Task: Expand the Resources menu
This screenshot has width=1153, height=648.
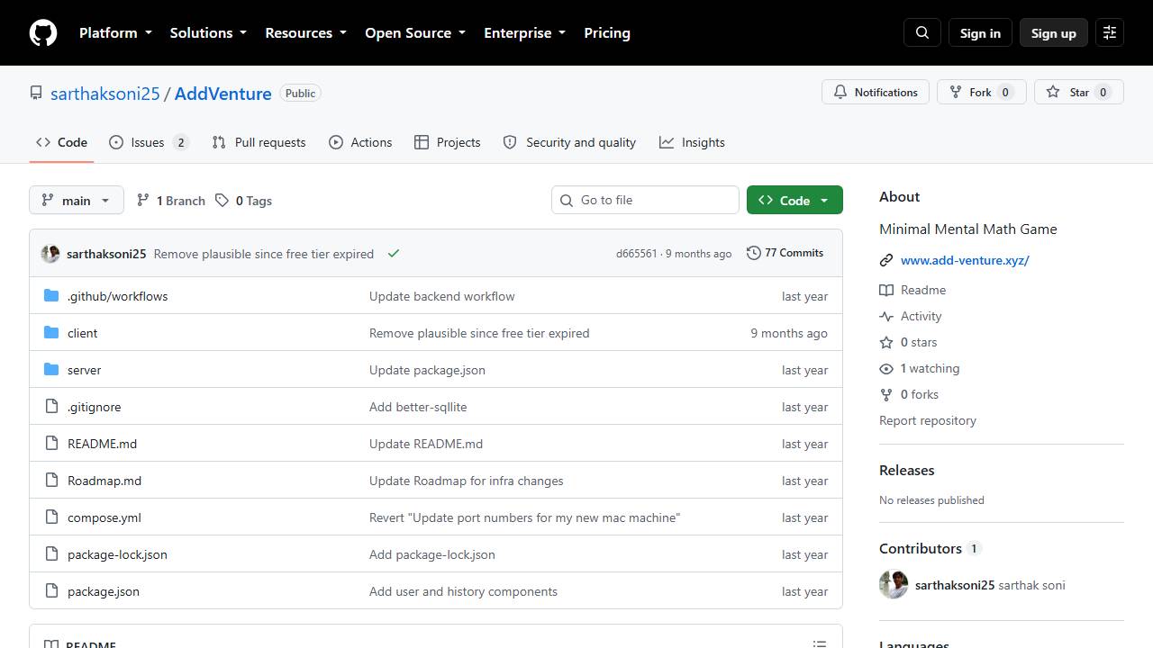Action: click(x=305, y=32)
